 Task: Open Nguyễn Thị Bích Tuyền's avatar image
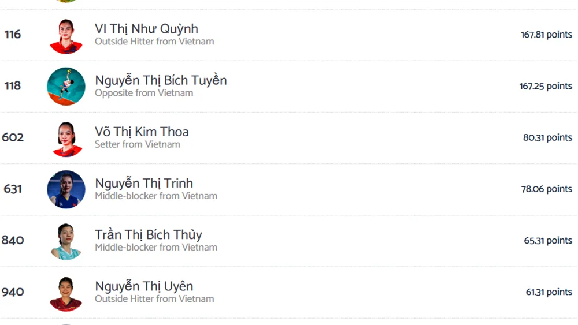[66, 87]
